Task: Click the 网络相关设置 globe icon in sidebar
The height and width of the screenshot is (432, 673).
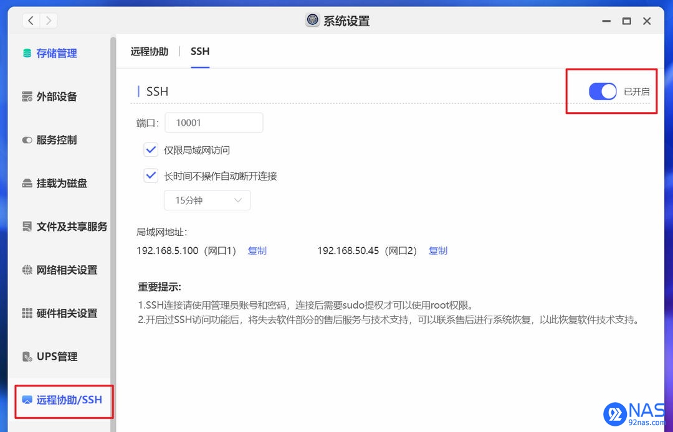Action: coord(27,270)
